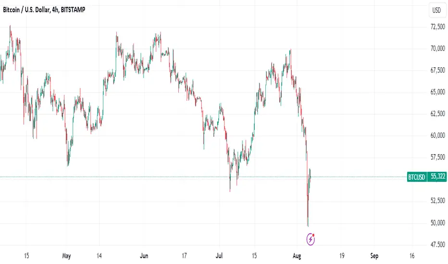Click the 60,000 price axis label
This screenshot has height=264, width=448.
(x=438, y=135)
